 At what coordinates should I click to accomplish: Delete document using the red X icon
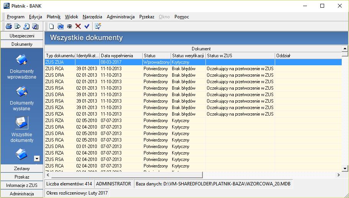[78, 26]
